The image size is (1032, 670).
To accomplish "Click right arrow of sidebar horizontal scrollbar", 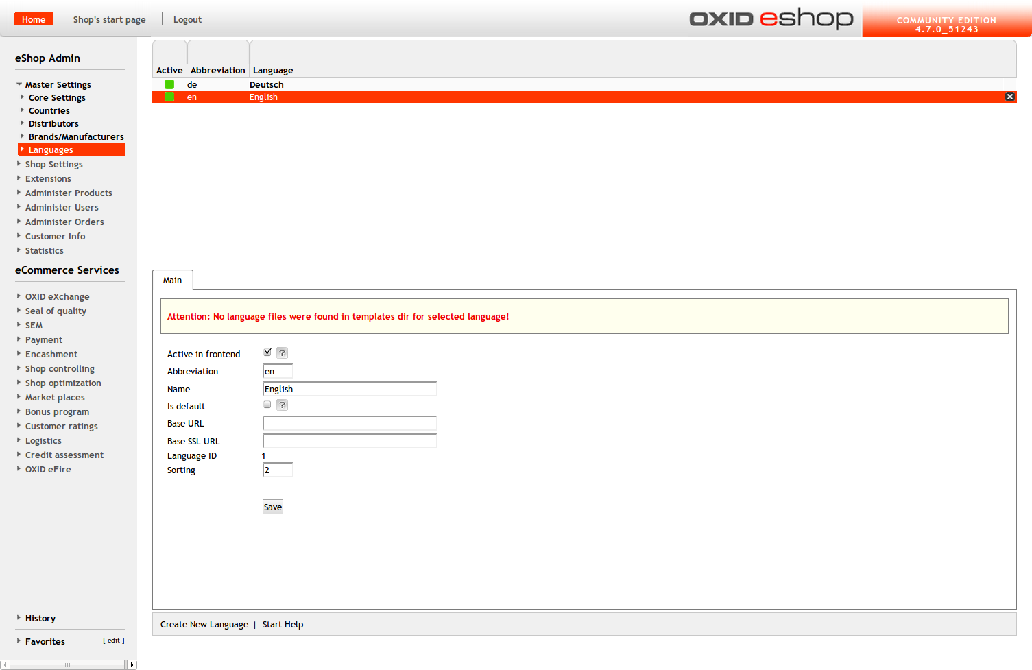I will (x=132, y=665).
